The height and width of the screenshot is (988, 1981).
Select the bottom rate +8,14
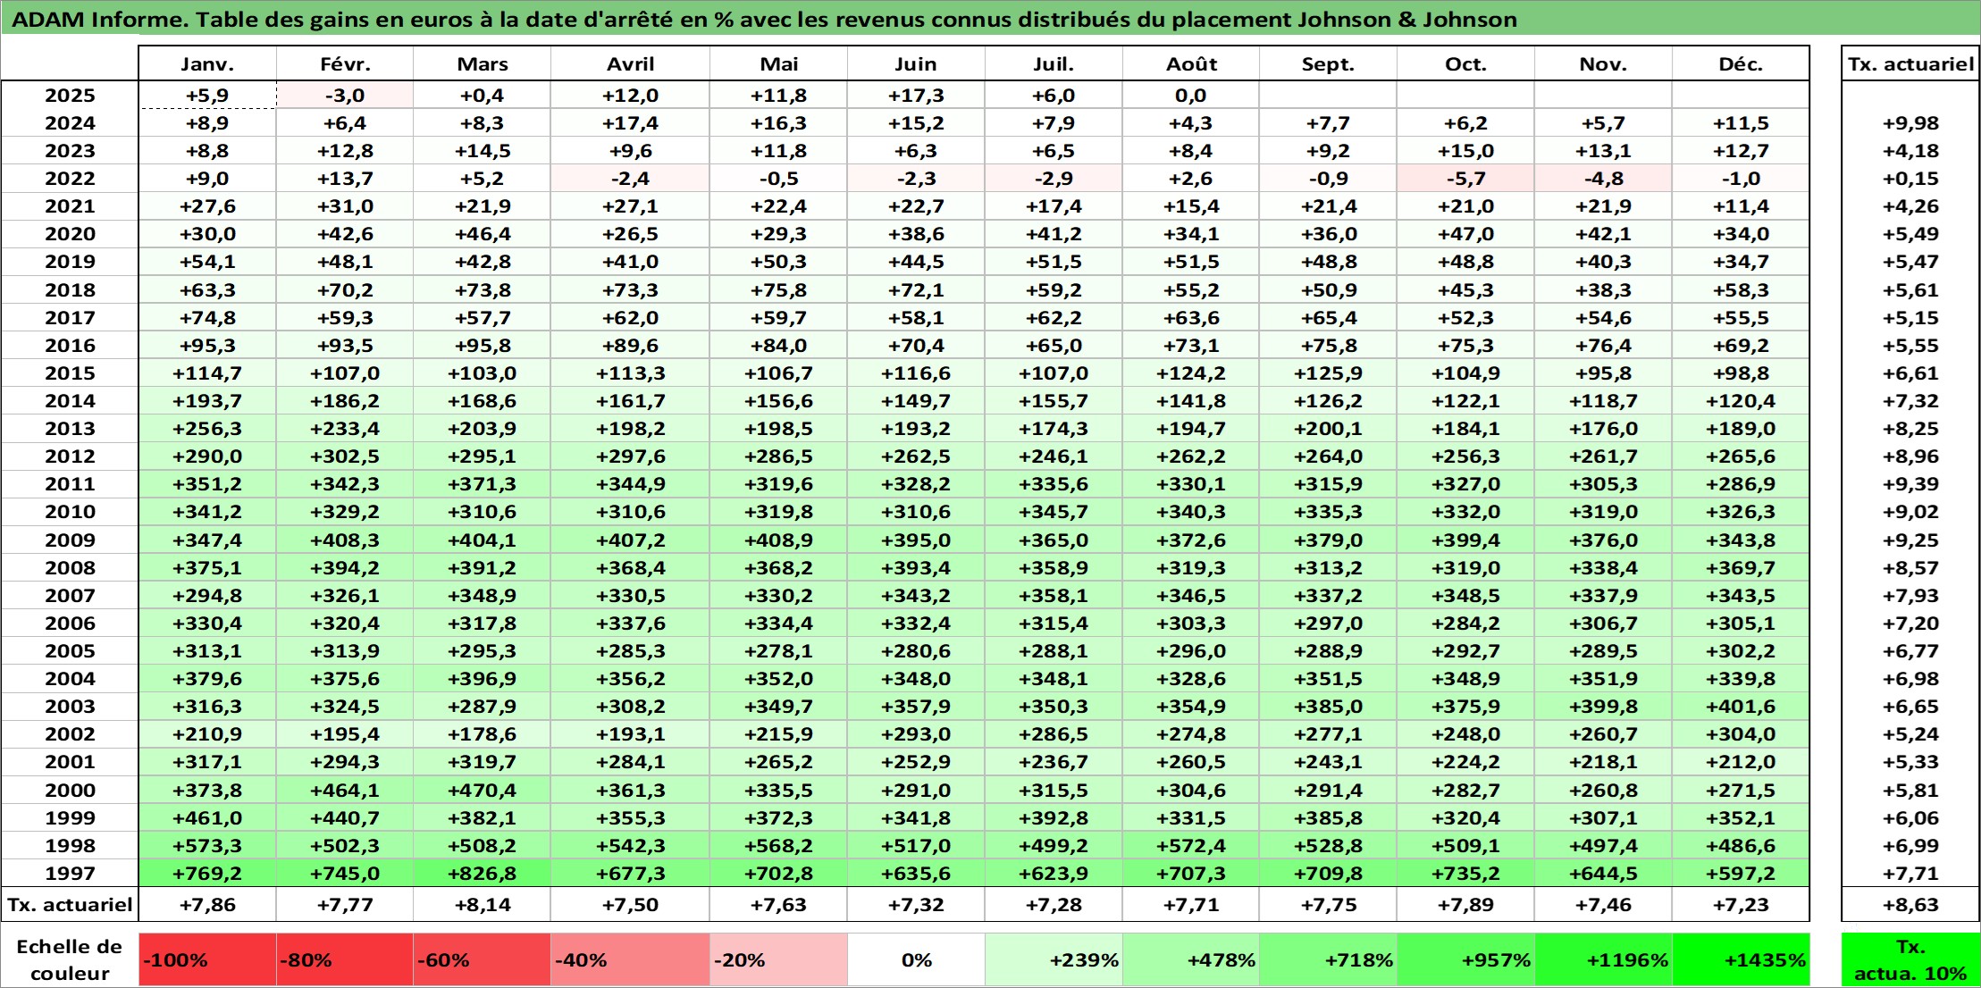(x=483, y=905)
